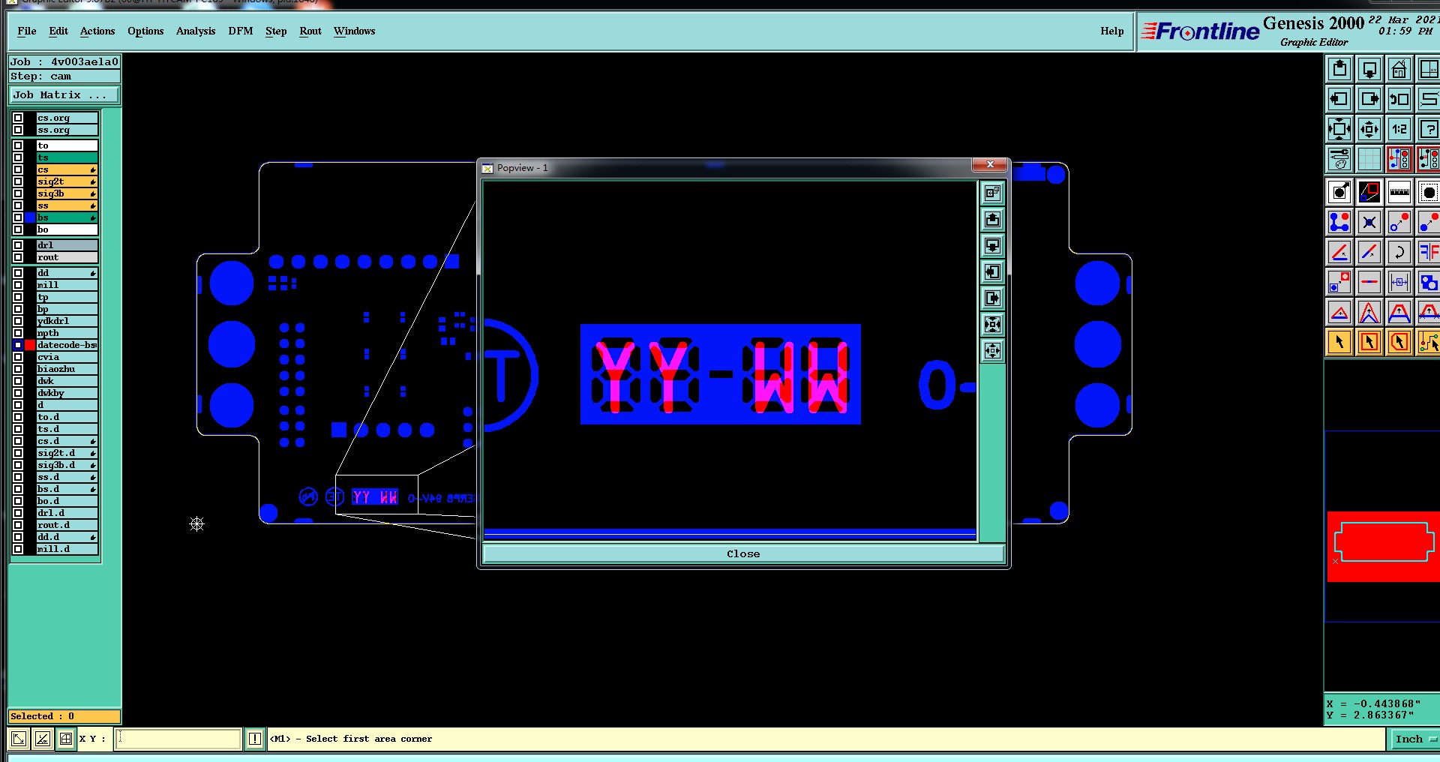1440x762 pixels.
Task: Open the graphic options tools icon
Action: (1339, 159)
